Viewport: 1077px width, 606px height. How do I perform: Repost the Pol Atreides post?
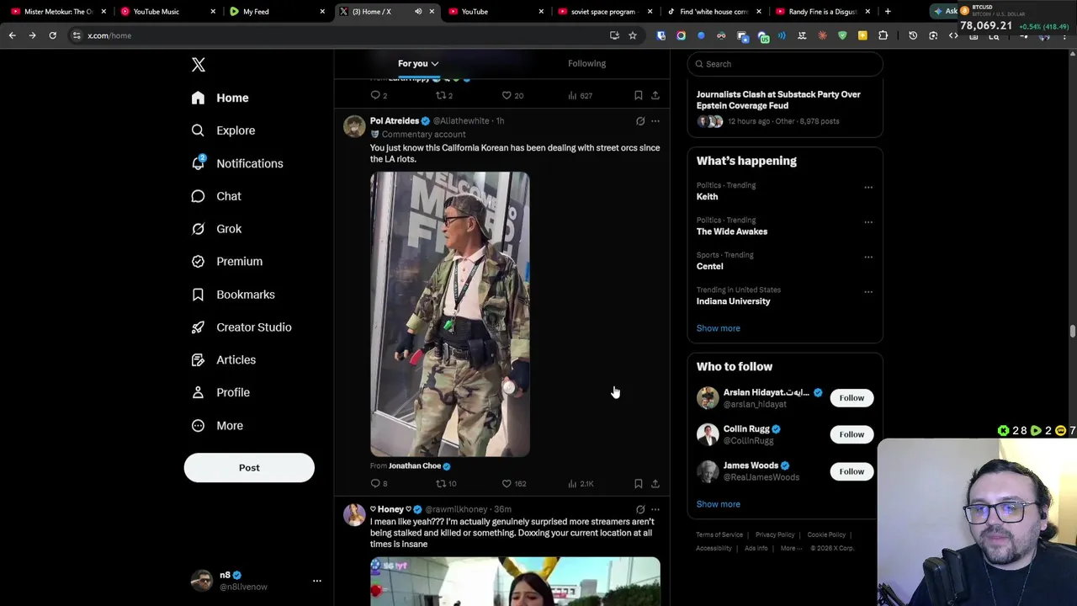(x=445, y=484)
